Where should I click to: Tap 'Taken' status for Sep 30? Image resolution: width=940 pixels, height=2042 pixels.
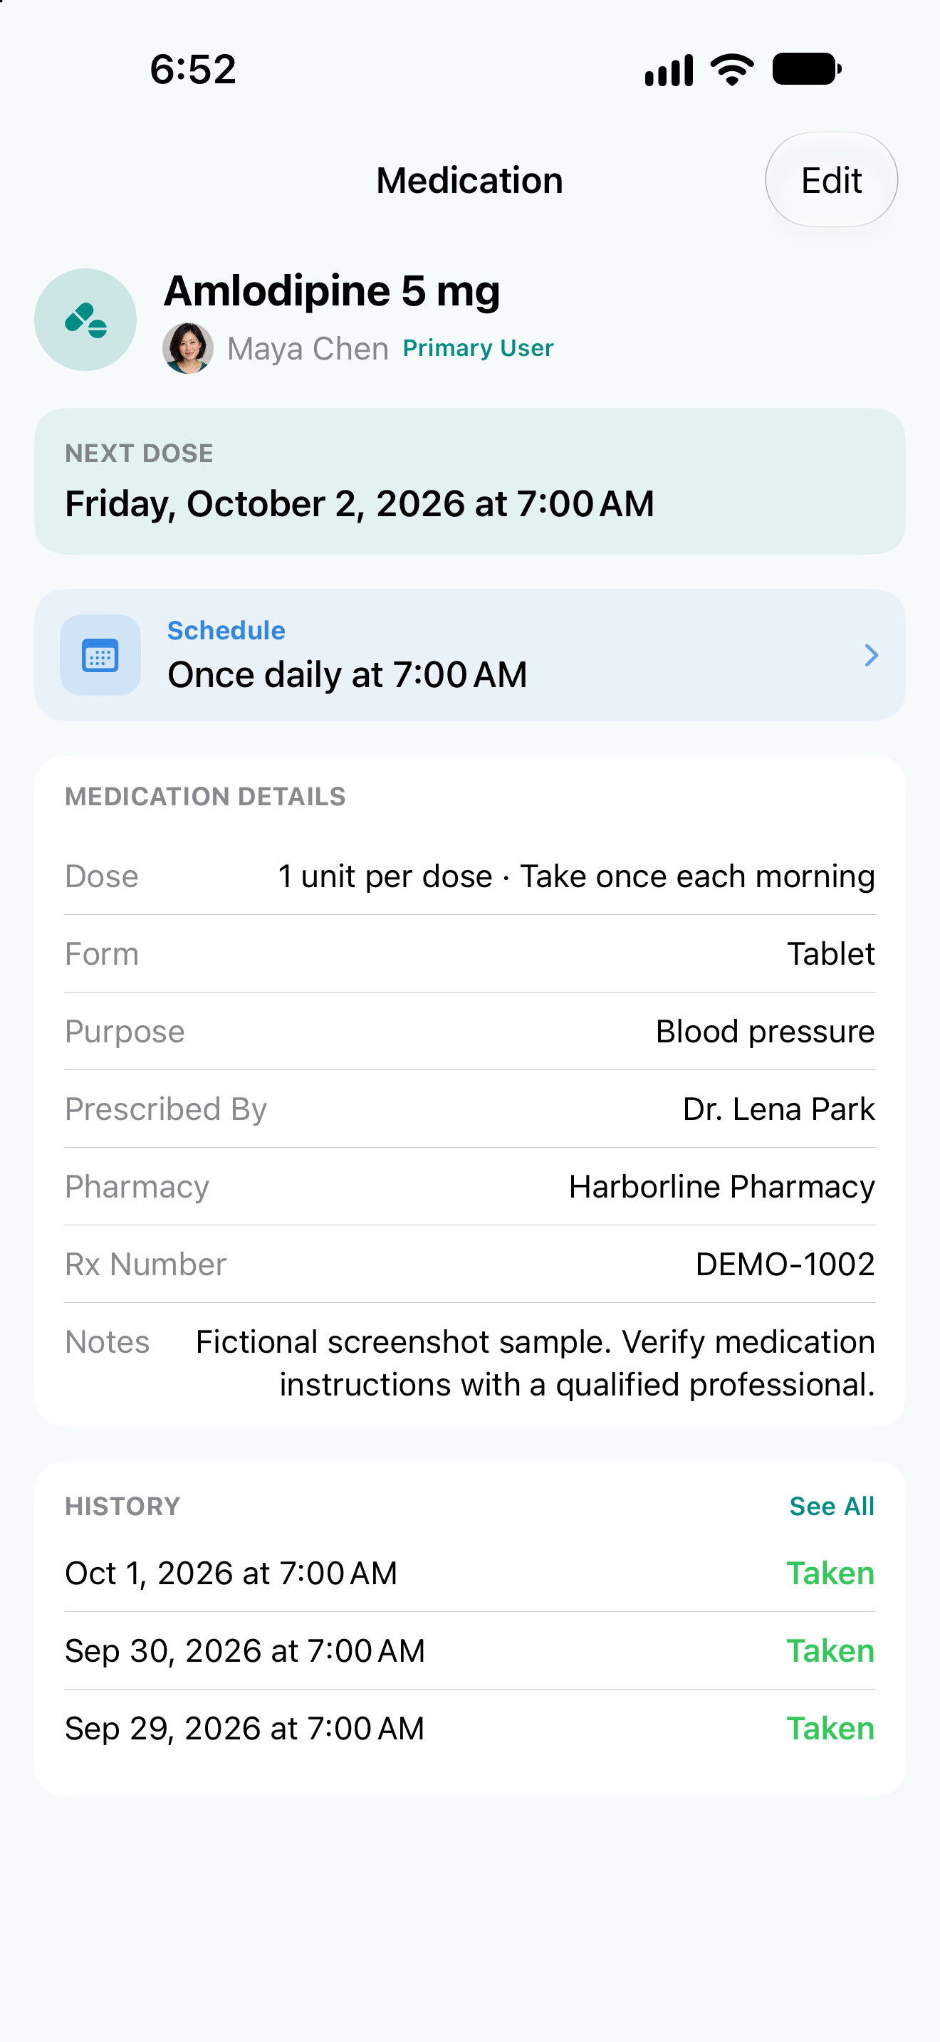point(830,1651)
